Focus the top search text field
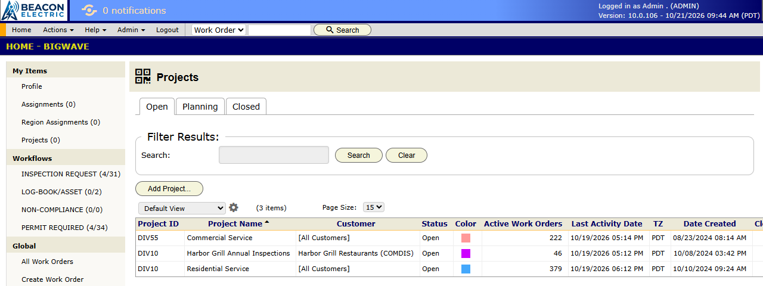Viewport: 763px width, 286px height. [x=280, y=30]
